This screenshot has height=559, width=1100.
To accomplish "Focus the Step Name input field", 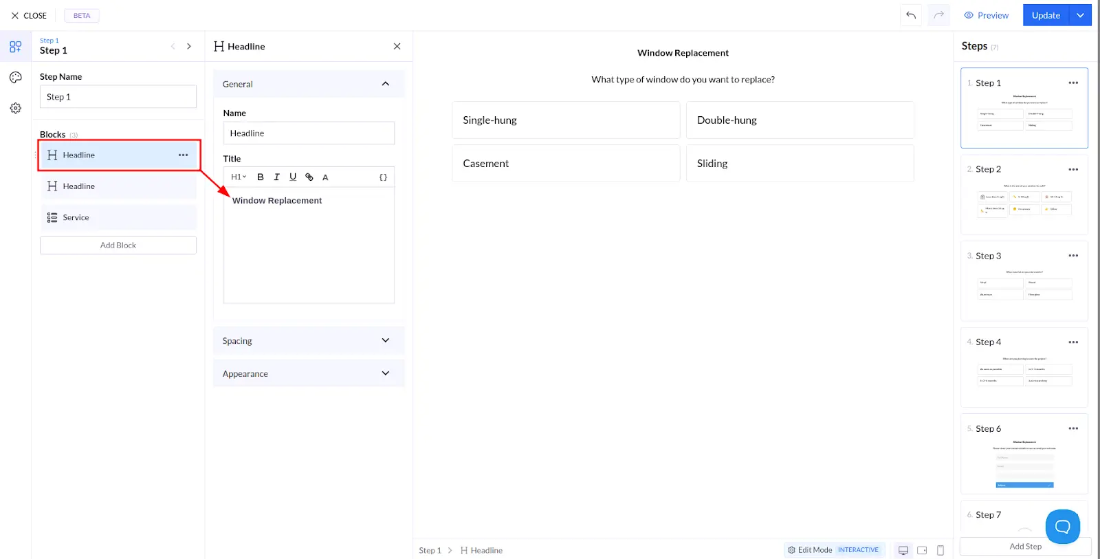I will point(118,97).
